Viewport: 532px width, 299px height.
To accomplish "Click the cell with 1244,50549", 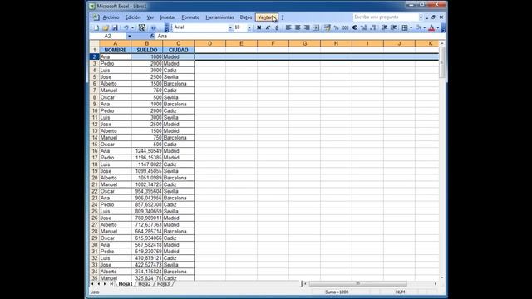I will pyautogui.click(x=146, y=151).
